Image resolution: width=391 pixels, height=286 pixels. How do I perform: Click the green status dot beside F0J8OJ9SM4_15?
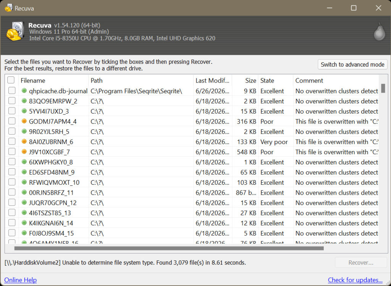point(24,233)
